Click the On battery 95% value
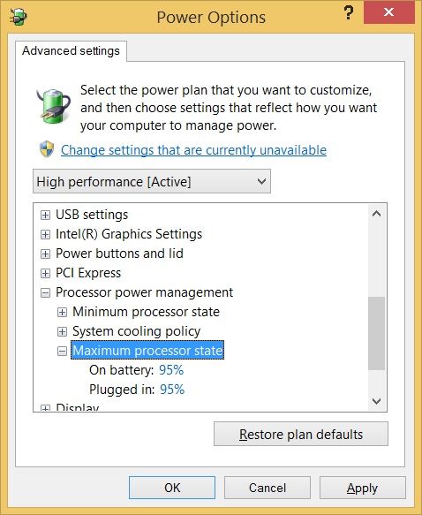Screen dimensions: 422x515 tap(171, 370)
